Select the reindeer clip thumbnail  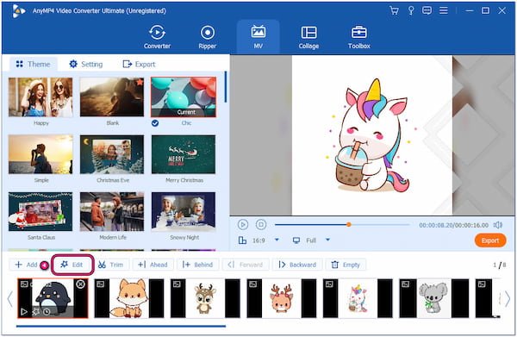tap(282, 298)
